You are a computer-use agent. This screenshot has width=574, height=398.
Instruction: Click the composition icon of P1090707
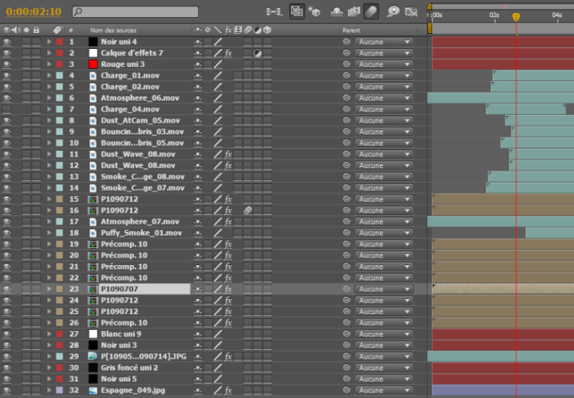pyautogui.click(x=93, y=289)
